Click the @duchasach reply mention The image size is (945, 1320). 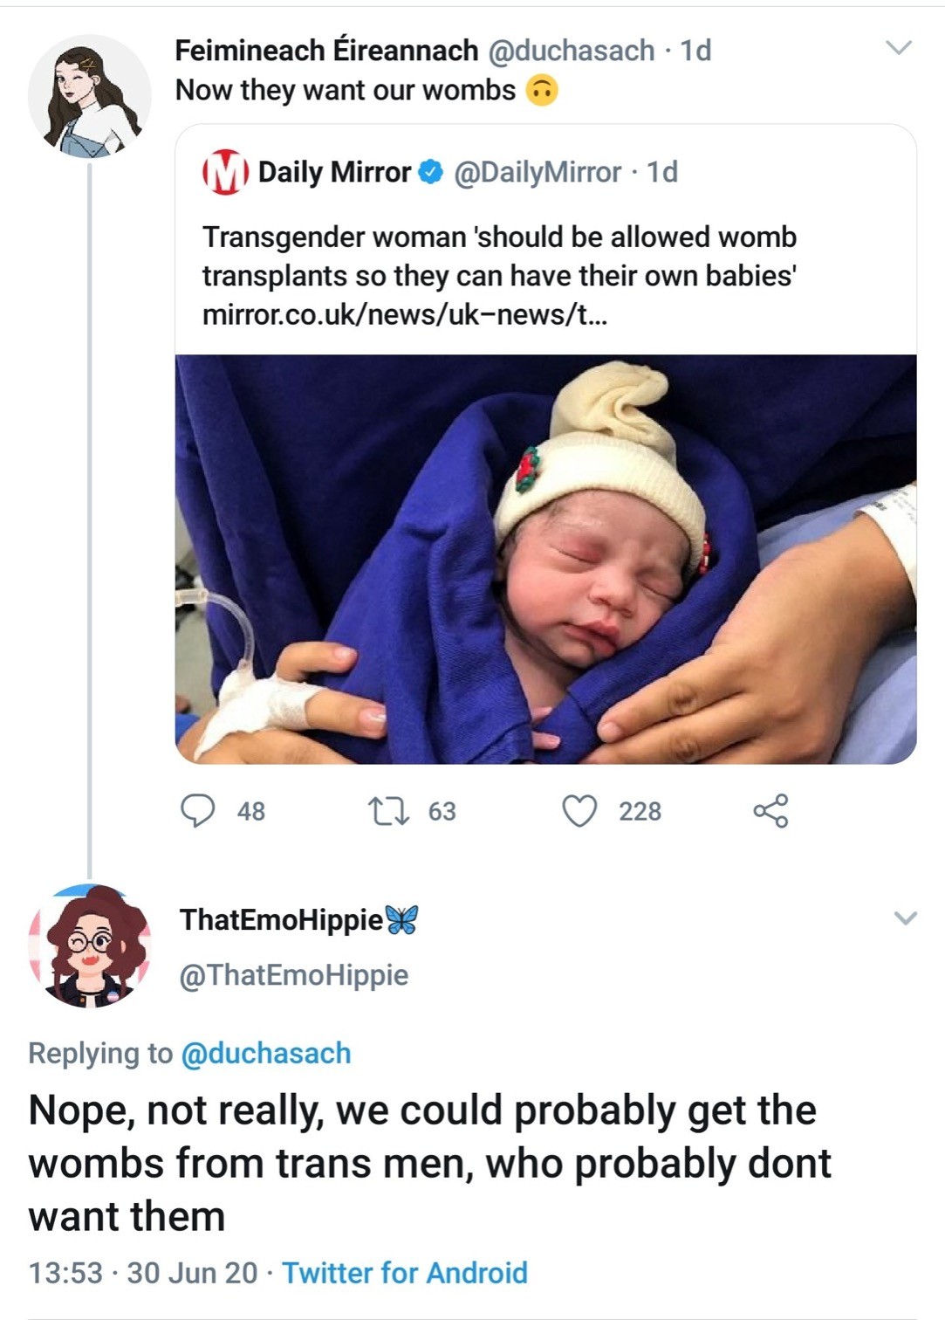click(265, 1053)
